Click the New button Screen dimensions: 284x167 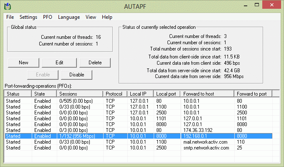(23, 63)
